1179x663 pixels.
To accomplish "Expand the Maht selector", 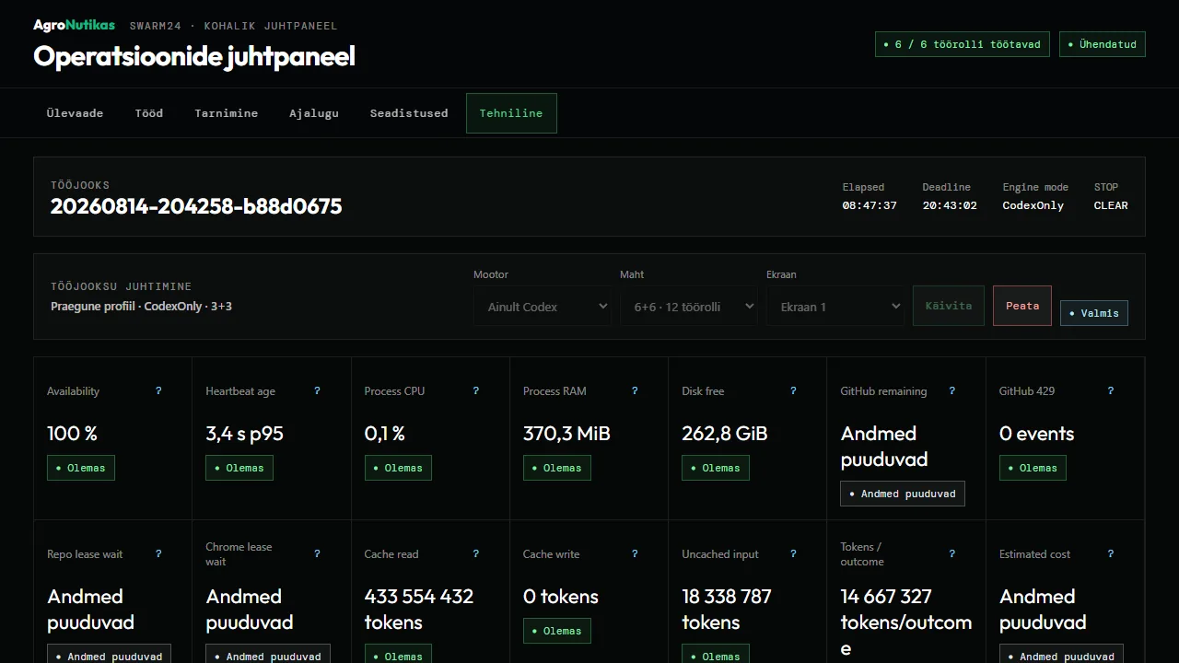I will 689,307.
